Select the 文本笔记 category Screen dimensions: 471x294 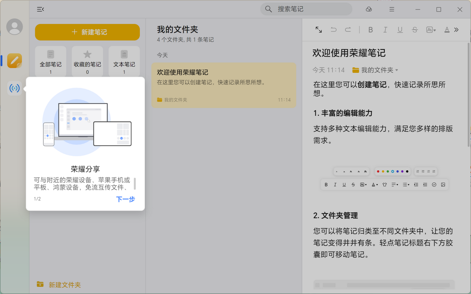tap(124, 61)
